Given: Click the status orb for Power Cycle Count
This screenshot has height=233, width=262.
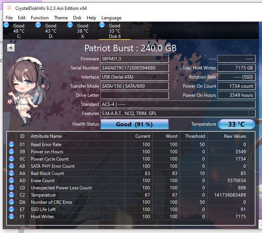Looking at the screenshot, I should [x=11, y=159].
